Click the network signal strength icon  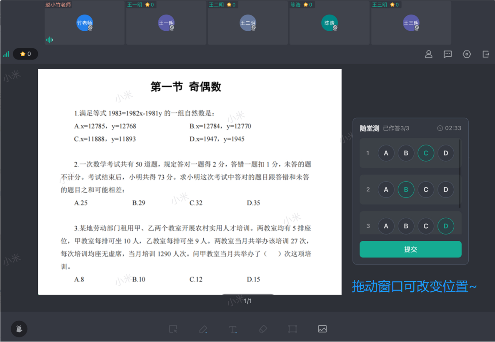(6, 54)
